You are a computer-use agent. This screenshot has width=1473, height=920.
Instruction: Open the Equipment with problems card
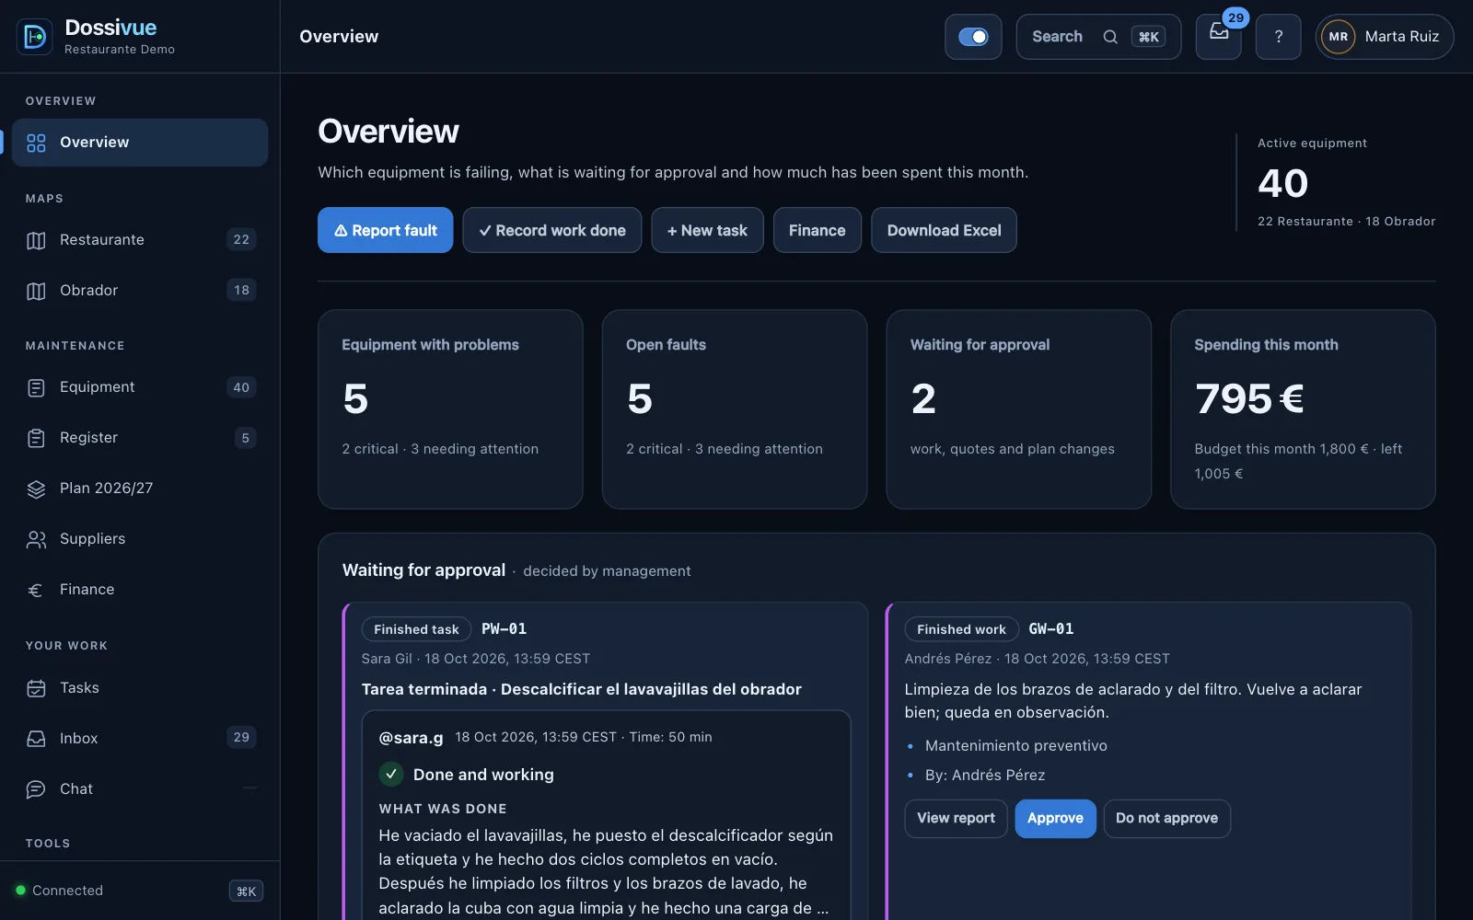pyautogui.click(x=450, y=409)
